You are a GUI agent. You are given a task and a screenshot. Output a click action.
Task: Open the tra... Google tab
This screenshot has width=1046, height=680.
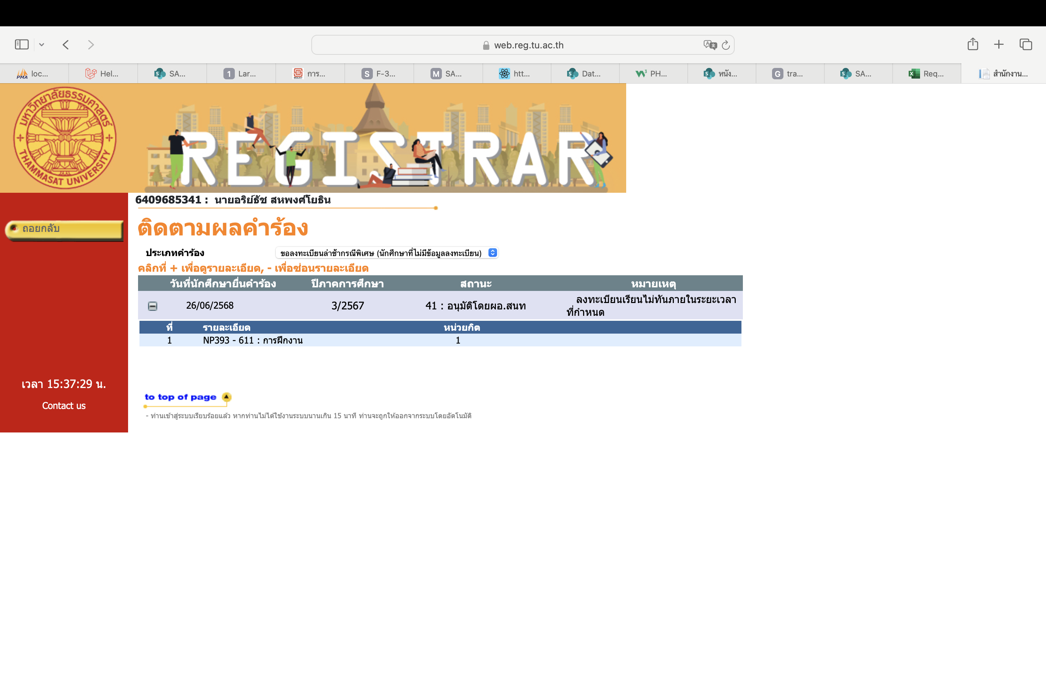tap(789, 74)
